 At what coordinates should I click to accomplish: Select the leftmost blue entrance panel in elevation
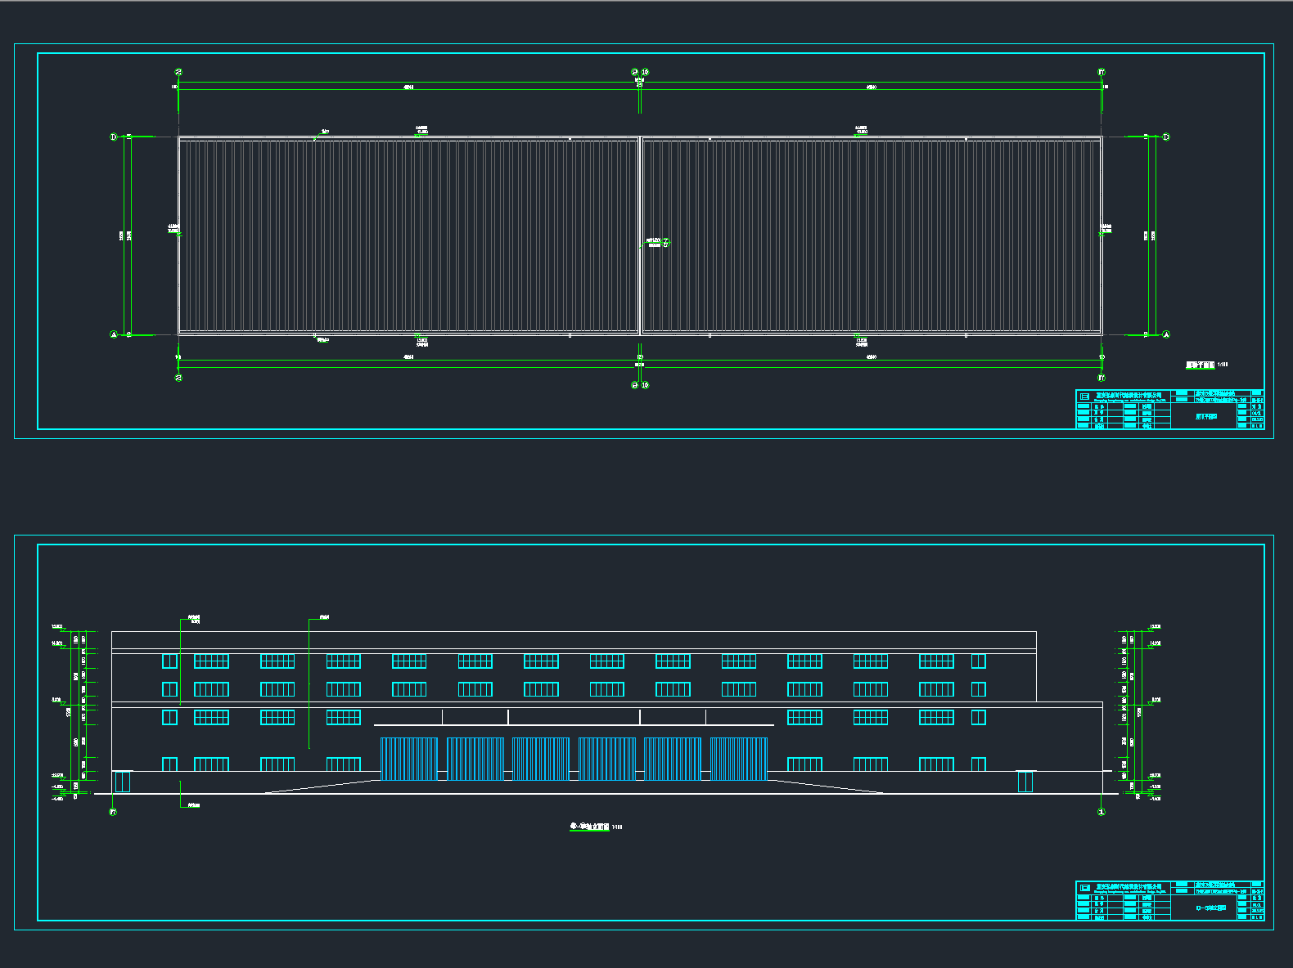click(409, 759)
